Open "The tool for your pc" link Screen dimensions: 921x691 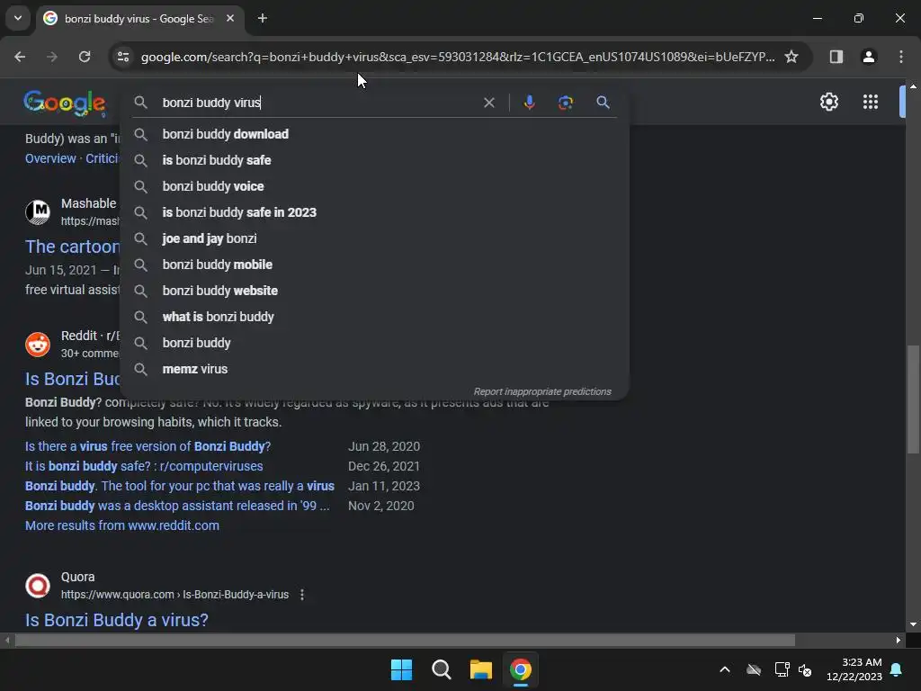point(180,487)
